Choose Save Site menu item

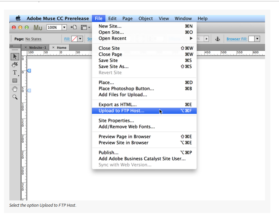click(x=144, y=60)
